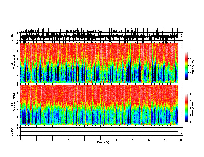
Task: Click the "1" minute tick label
Action: click(36, 140)
